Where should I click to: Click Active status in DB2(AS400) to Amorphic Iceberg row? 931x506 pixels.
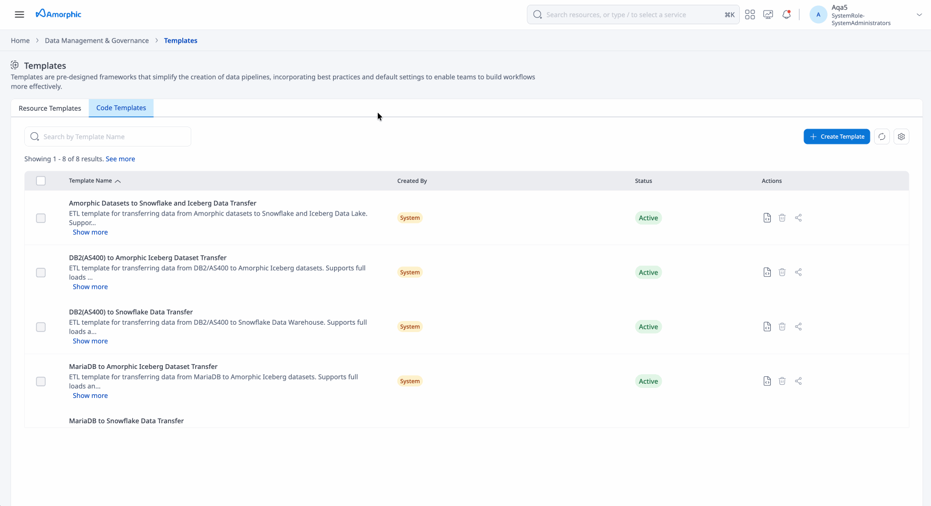point(648,273)
